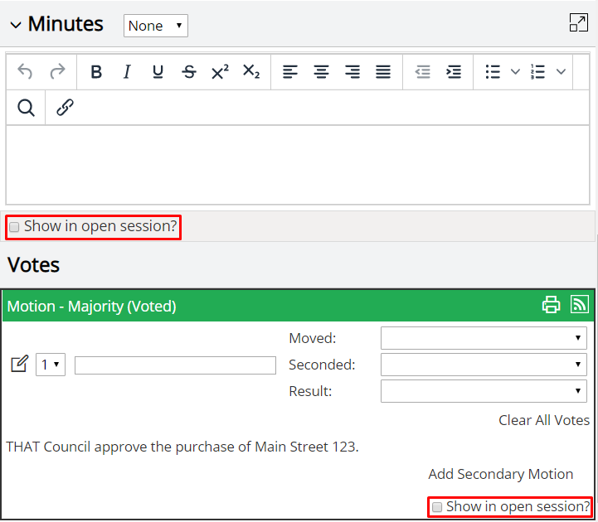Open the bulleted list style options arrow
Screen dimensions: 598x522
[515, 71]
